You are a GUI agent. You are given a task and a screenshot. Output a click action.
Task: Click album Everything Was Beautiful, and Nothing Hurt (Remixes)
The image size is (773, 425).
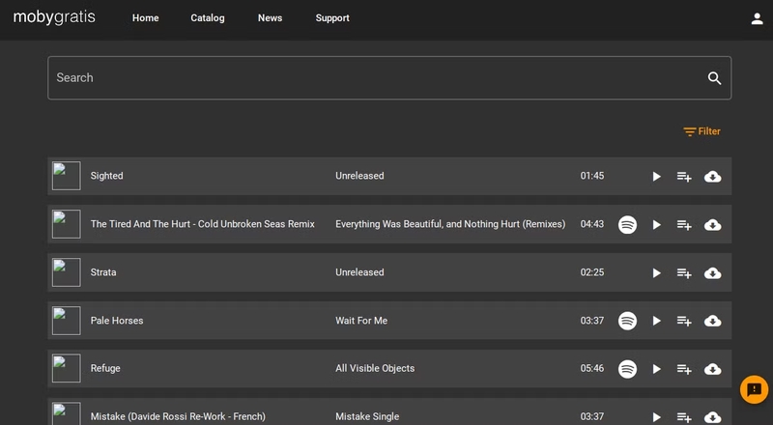(x=450, y=224)
